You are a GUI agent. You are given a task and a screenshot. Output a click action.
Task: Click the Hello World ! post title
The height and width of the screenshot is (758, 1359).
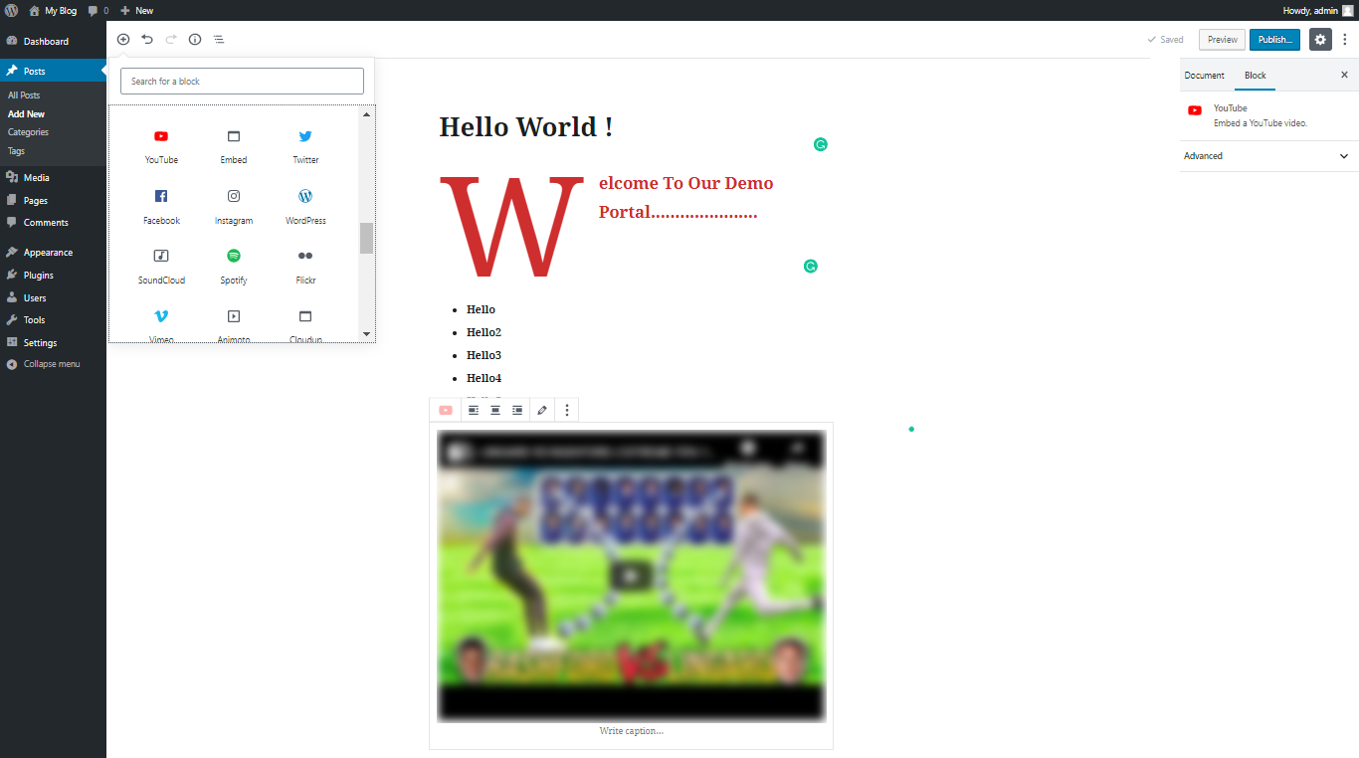[x=525, y=126]
